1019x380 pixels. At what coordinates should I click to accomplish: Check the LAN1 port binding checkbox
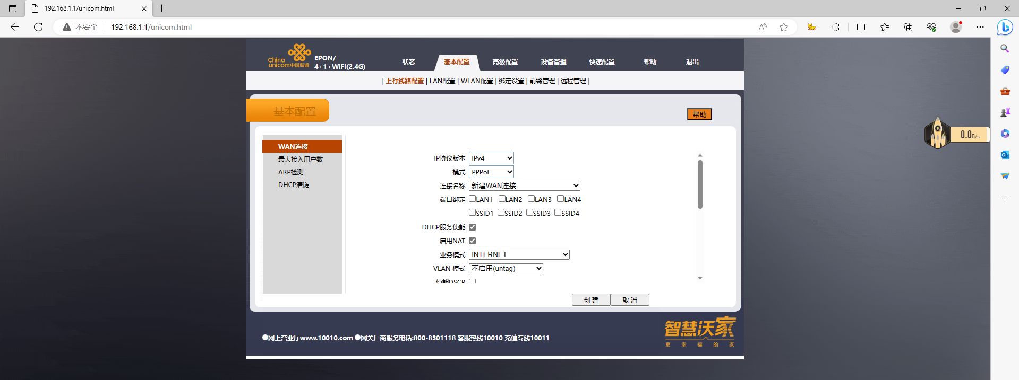(x=472, y=199)
